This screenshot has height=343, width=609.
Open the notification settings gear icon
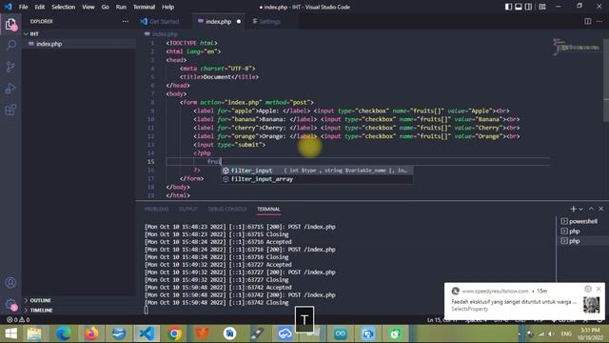point(588,289)
